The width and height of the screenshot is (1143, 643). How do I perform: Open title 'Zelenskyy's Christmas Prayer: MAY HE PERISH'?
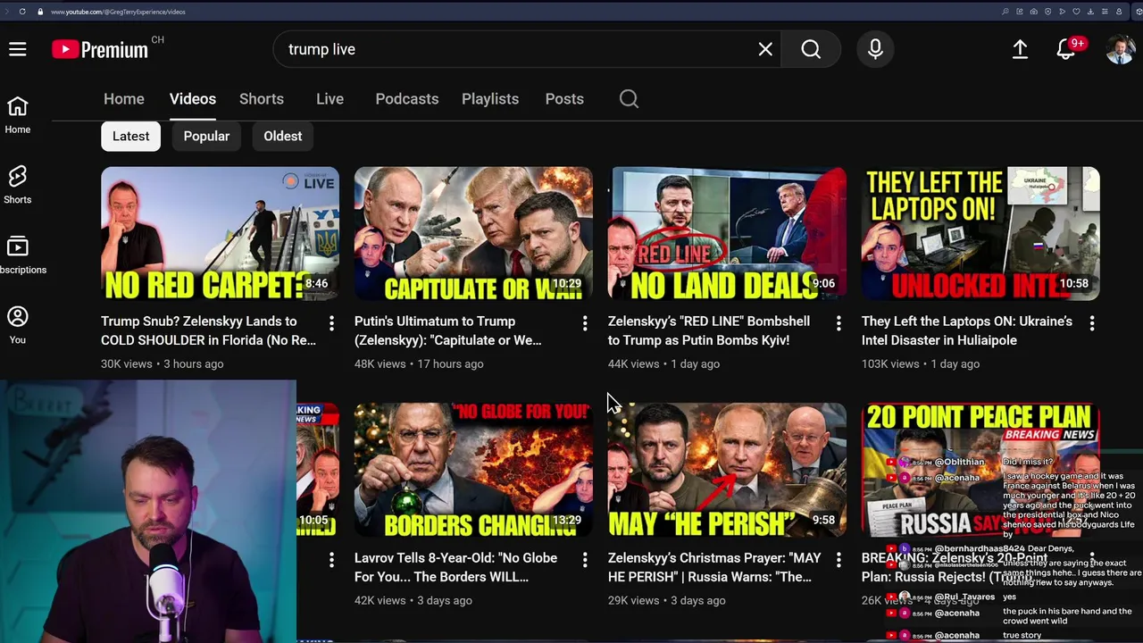click(714, 567)
